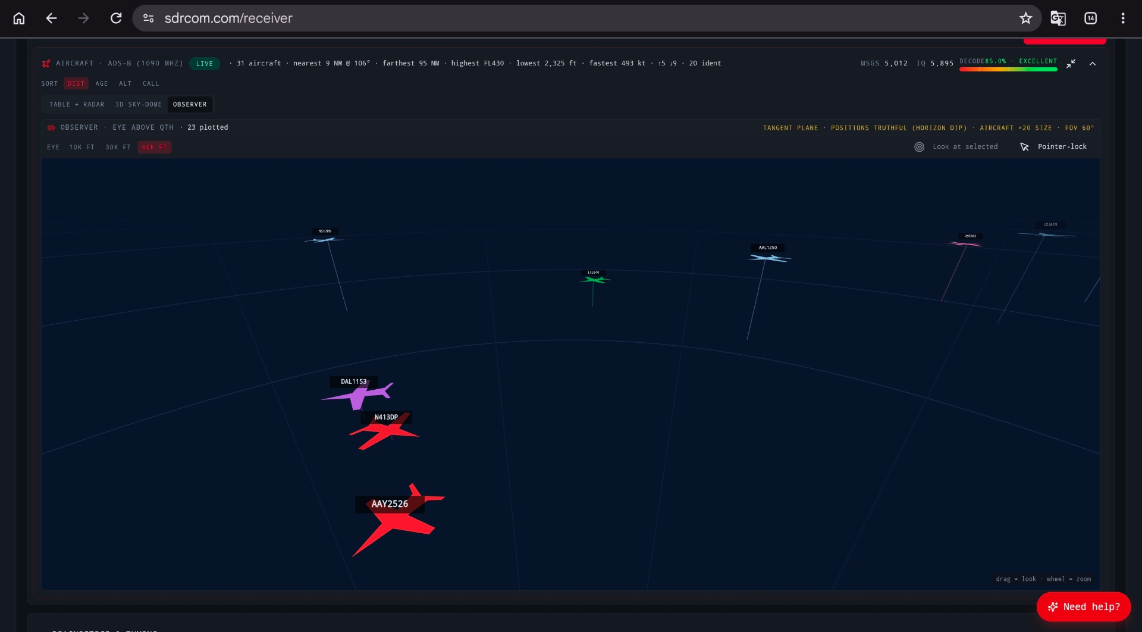Click Look at selected button
Screen dimensions: 1142x632
coord(956,147)
